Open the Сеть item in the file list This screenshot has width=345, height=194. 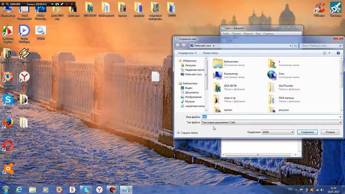(x=284, y=75)
